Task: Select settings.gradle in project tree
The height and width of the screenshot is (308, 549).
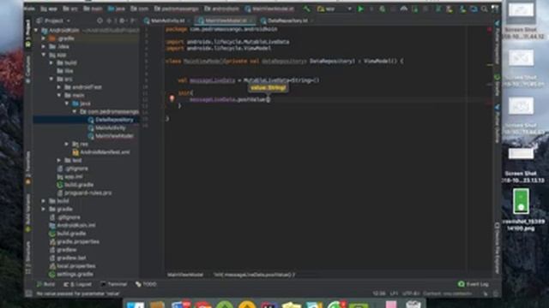Action: 71,275
